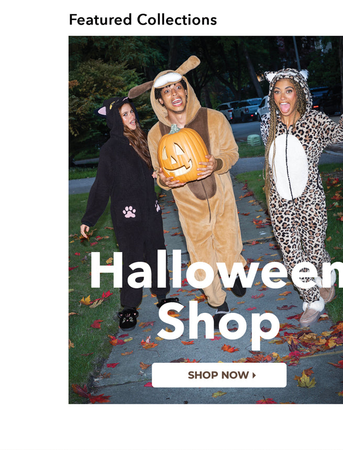This screenshot has width=343, height=450.
Task: Click the face of man in dog costume
Action: click(173, 97)
